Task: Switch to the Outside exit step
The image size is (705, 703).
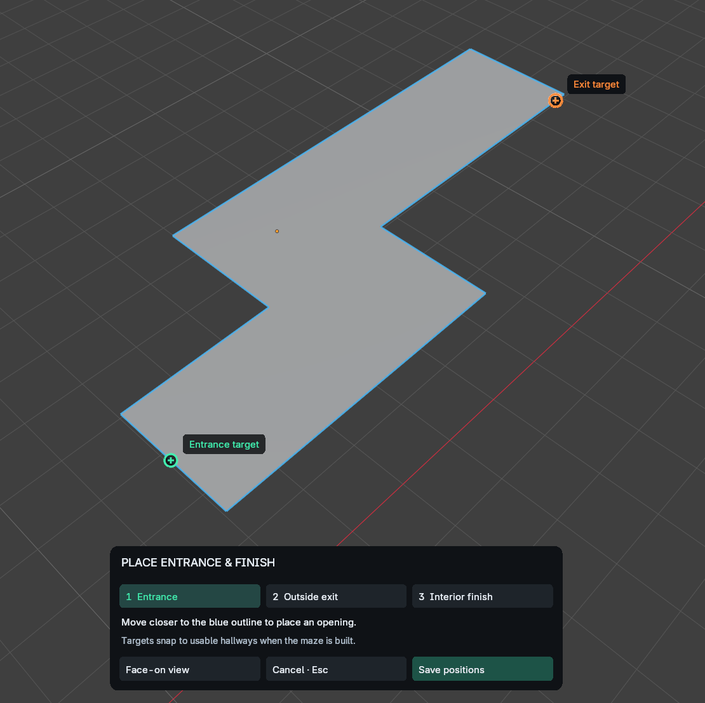Action: (x=336, y=596)
